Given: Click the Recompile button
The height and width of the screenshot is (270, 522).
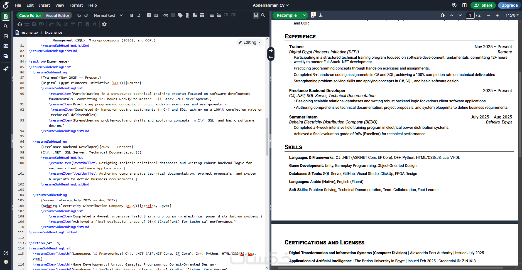Looking at the screenshot, I should tap(287, 15).
